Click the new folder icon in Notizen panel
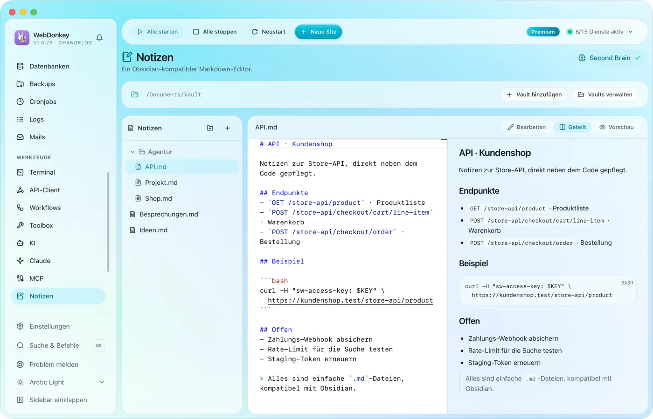Screen dimensions: 653x419 coord(210,128)
